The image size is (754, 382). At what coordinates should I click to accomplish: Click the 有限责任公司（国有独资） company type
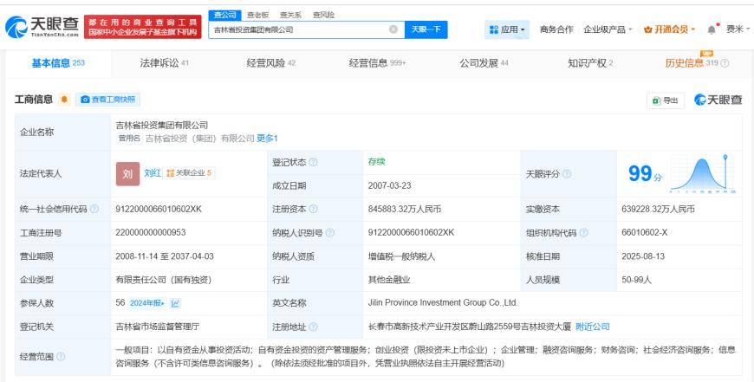(164, 280)
